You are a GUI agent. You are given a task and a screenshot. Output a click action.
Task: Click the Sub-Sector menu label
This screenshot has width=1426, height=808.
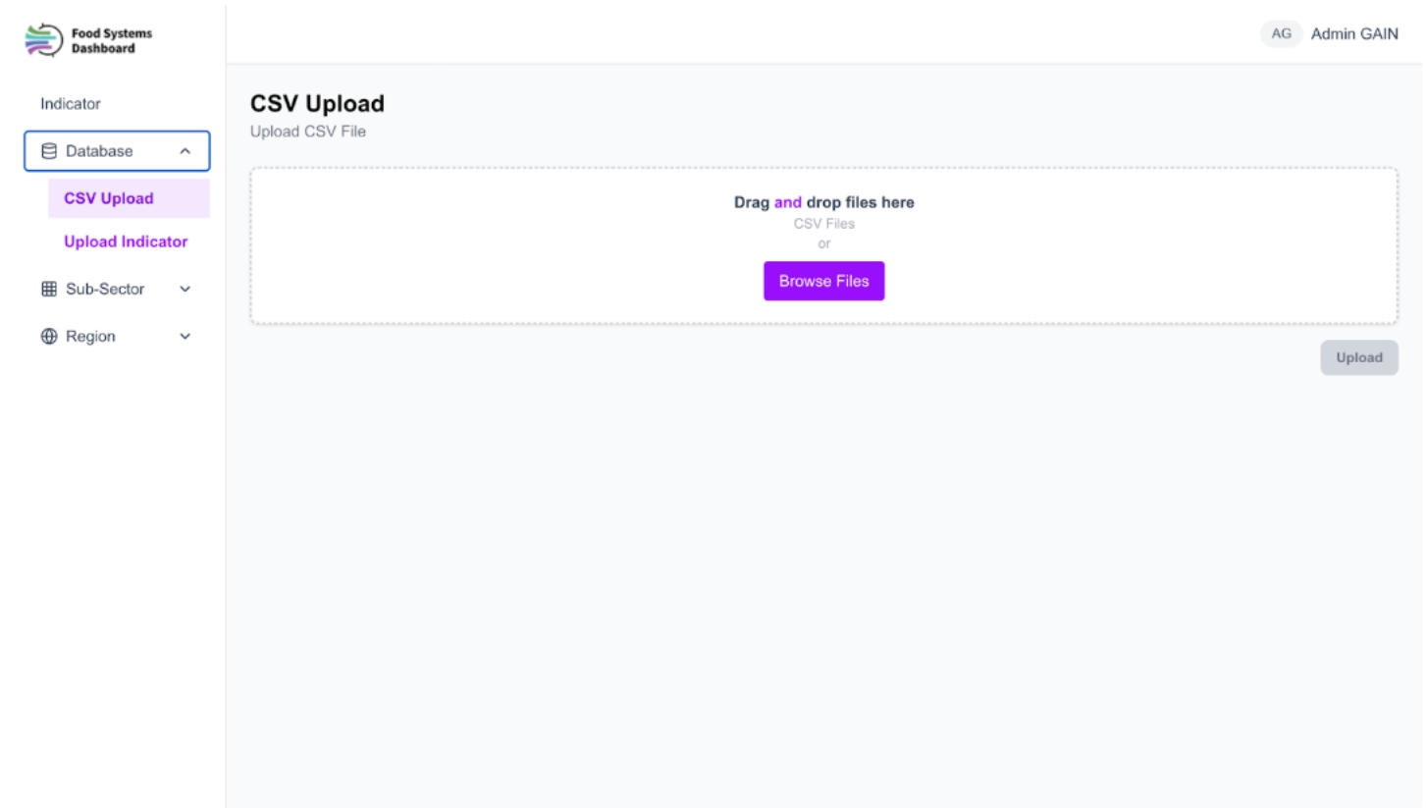[105, 290]
